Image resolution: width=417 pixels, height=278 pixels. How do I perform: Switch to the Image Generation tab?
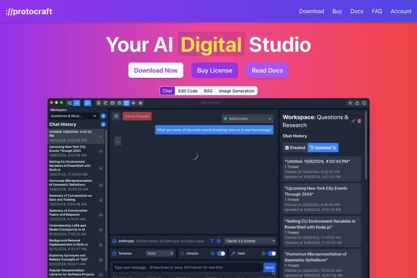(236, 91)
